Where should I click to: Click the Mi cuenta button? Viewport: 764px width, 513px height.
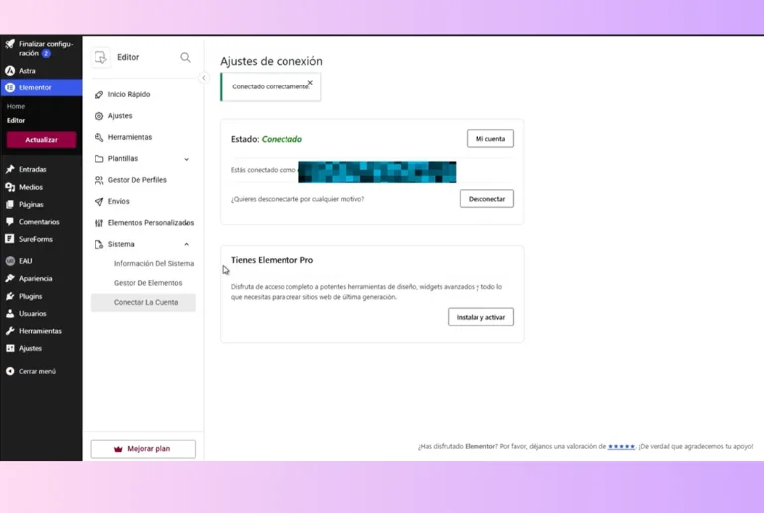tap(490, 139)
